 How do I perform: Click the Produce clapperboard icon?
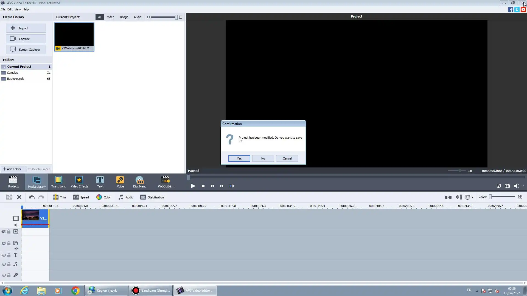click(x=166, y=180)
